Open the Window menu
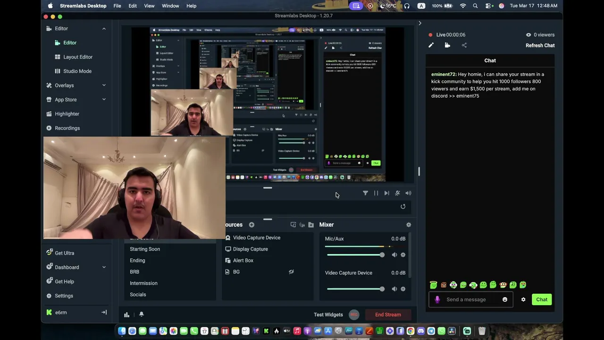Viewport: 604px width, 340px height. 170,6
